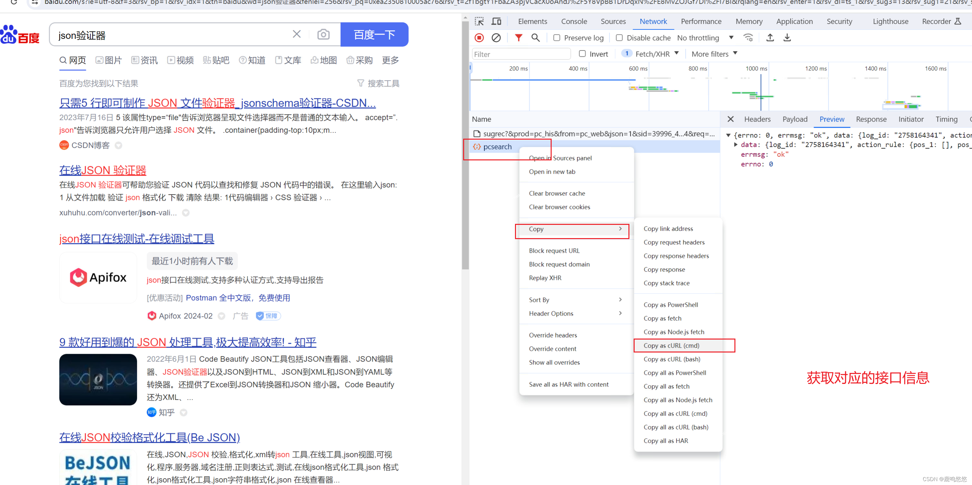Click the Baidu logo
Viewport: 972px width, 485px height.
20,34
